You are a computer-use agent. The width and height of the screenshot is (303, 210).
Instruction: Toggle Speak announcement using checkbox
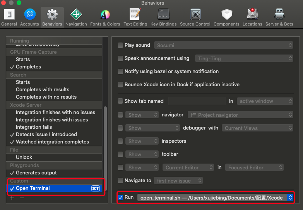point(120,58)
